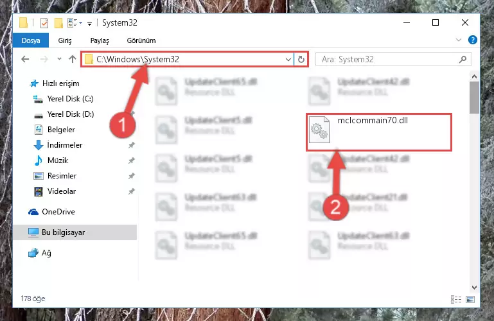
Task: Unpin Müzik using its pin icon
Action: point(132,160)
